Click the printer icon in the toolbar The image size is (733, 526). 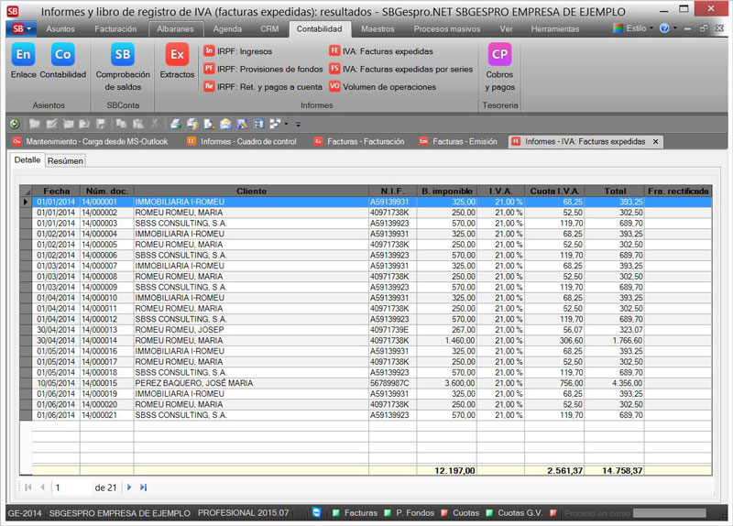(175, 123)
